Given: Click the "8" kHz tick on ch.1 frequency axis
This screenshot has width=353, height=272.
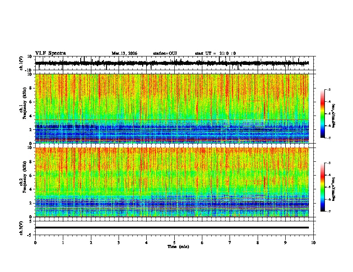Looking at the screenshot, I should 31,88.
